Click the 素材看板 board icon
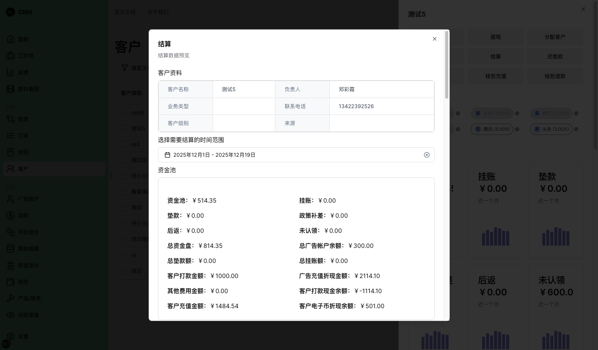This screenshot has height=350, width=598. click(11, 89)
